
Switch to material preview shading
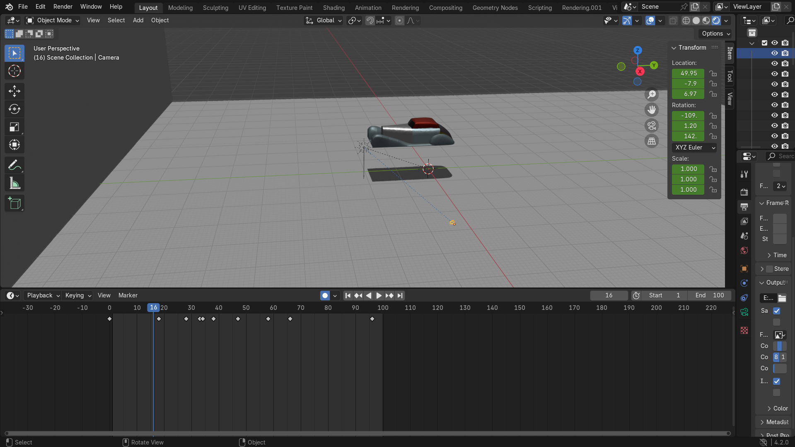706,20
